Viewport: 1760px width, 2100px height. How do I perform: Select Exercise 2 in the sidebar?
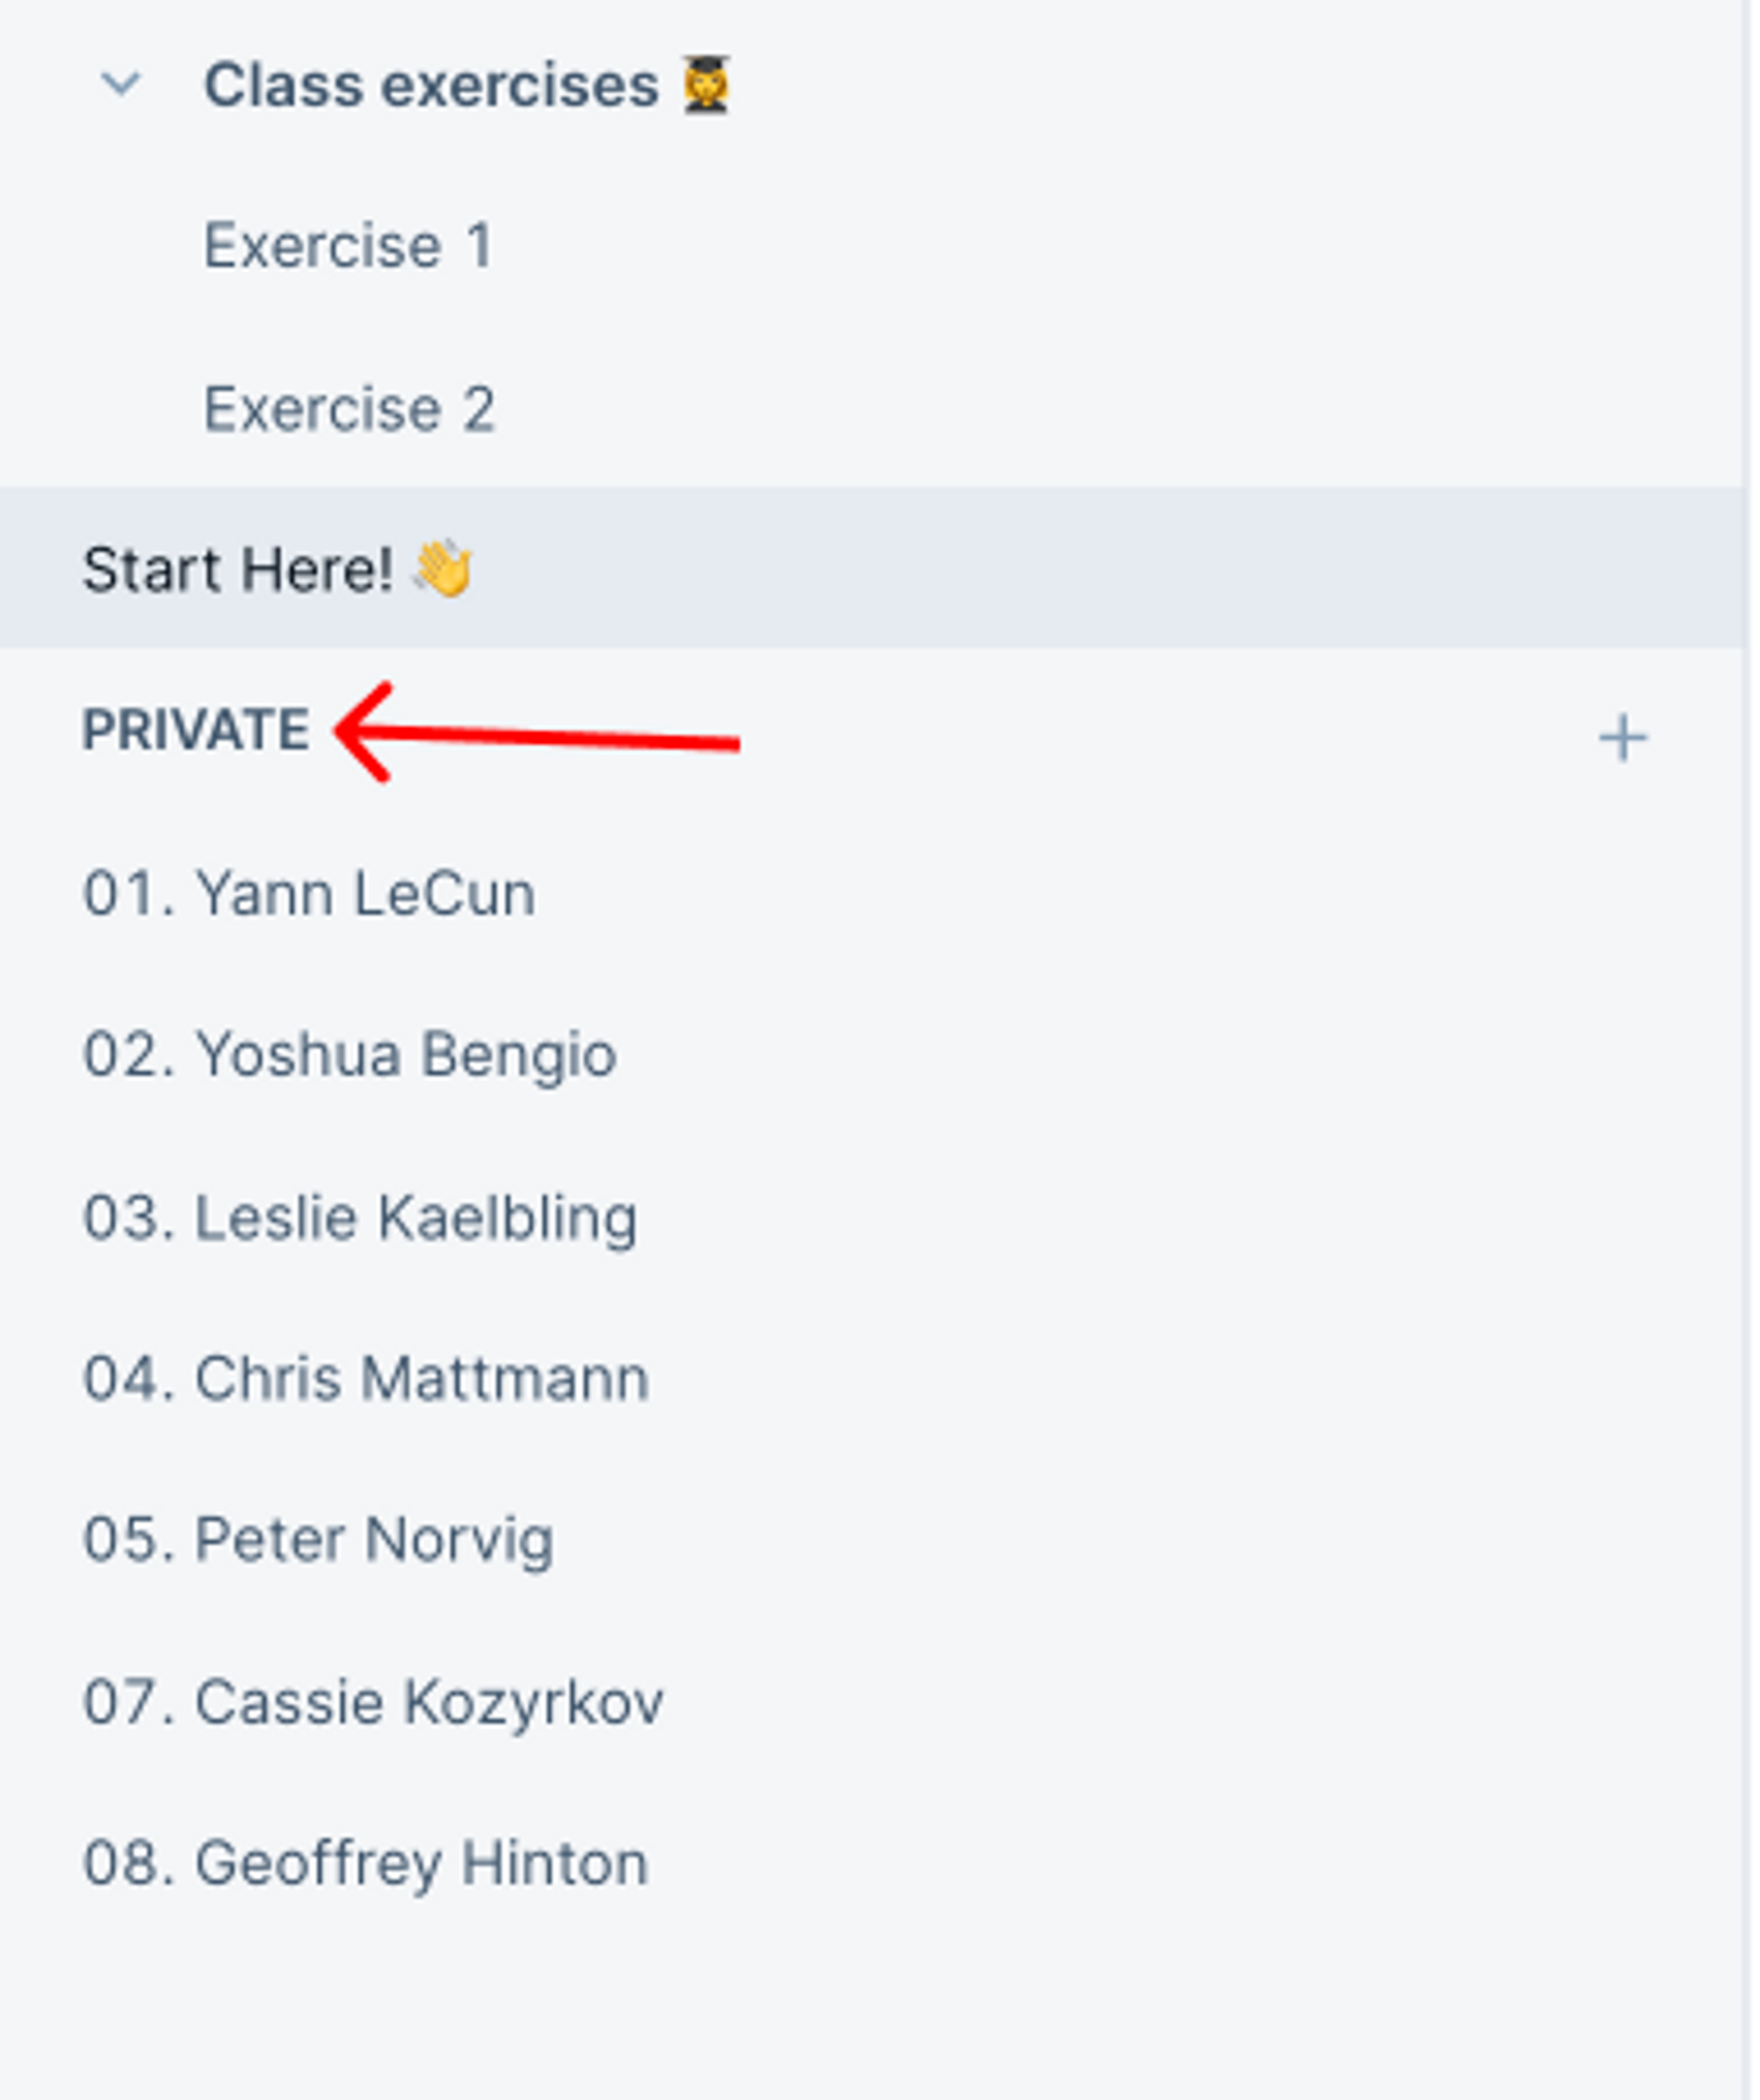[349, 408]
